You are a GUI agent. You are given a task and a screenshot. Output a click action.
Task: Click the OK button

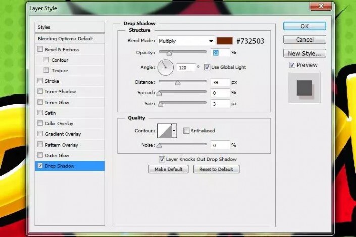[304, 26]
